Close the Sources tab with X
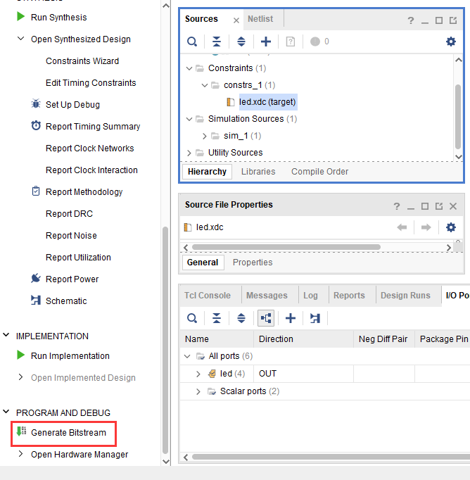The image size is (470, 480). 236,20
